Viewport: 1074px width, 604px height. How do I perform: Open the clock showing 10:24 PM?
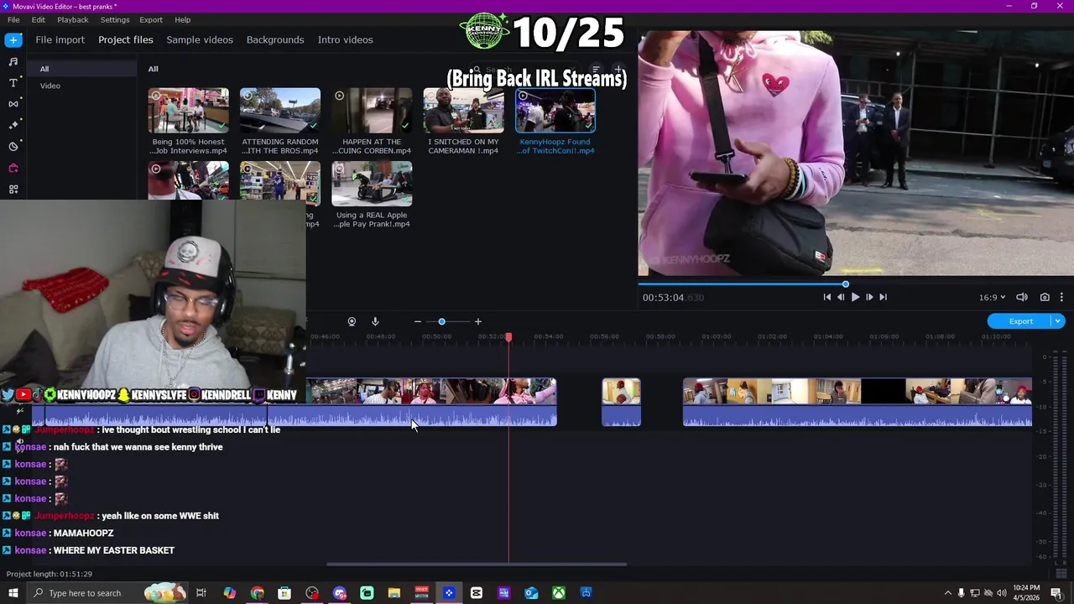(1026, 593)
